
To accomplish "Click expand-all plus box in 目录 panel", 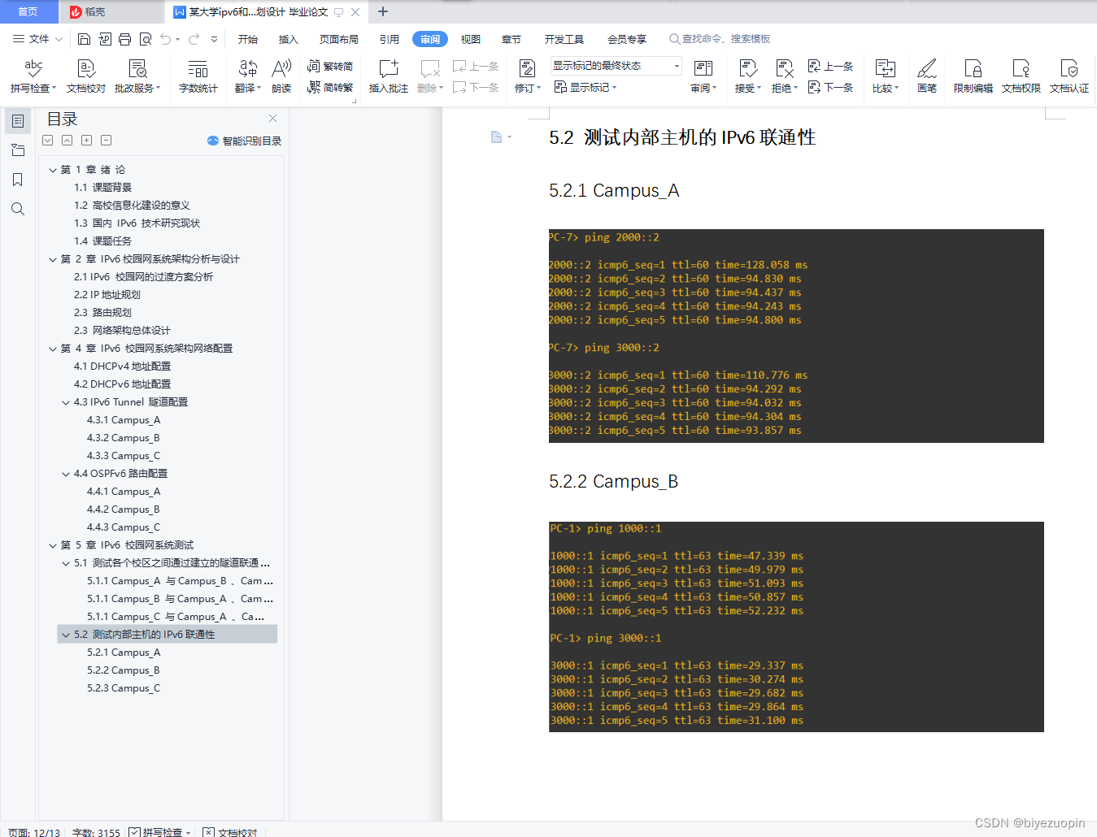I will click(87, 141).
